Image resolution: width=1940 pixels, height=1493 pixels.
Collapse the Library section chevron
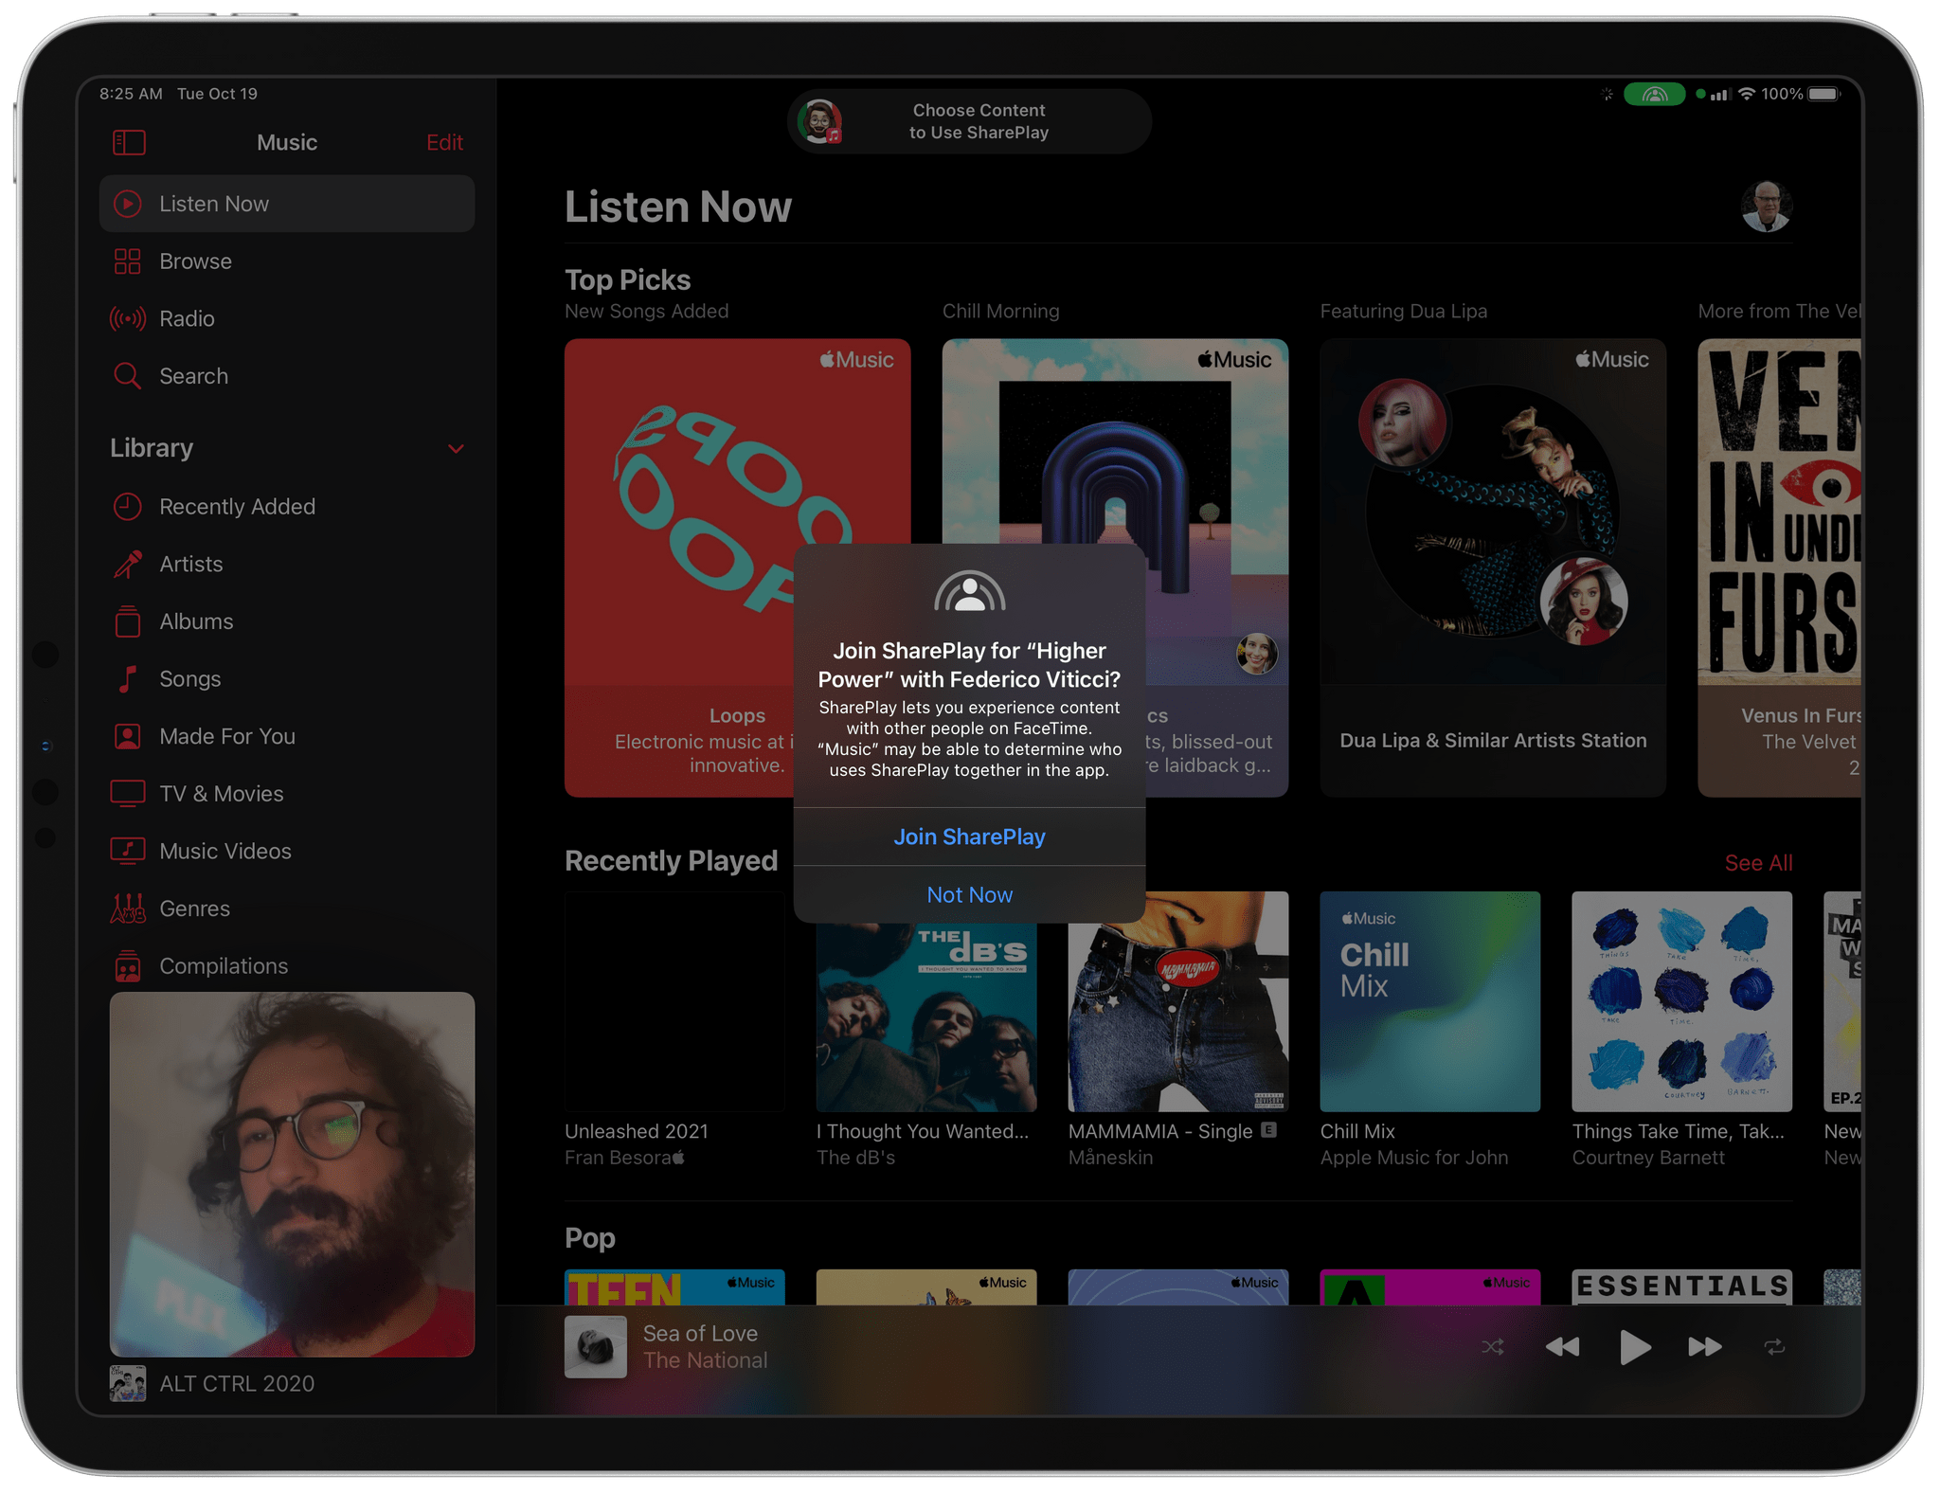pyautogui.click(x=456, y=448)
